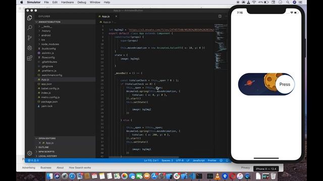The height and width of the screenshot is (181, 323).
Task: Open the Search view in activity bar
Action: coord(30,28)
